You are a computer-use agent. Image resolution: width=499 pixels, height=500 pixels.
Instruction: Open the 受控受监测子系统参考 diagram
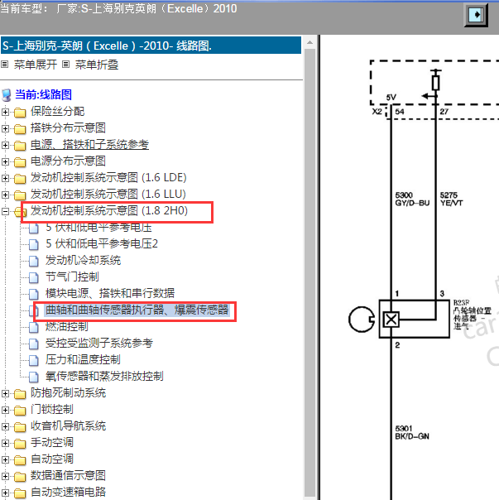(99, 344)
